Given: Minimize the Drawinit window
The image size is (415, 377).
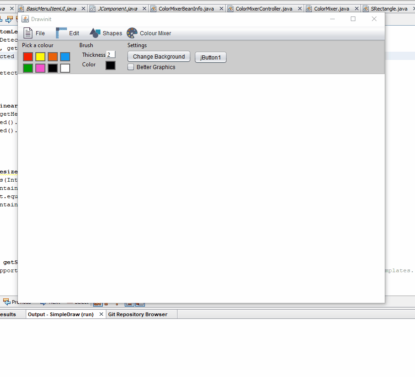Looking at the screenshot, I should pyautogui.click(x=332, y=19).
